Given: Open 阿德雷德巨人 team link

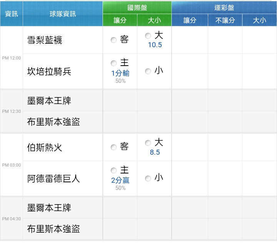Looking at the screenshot, I should 53,178.
